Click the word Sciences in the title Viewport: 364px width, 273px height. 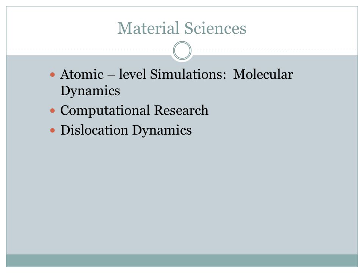[x=215, y=28]
